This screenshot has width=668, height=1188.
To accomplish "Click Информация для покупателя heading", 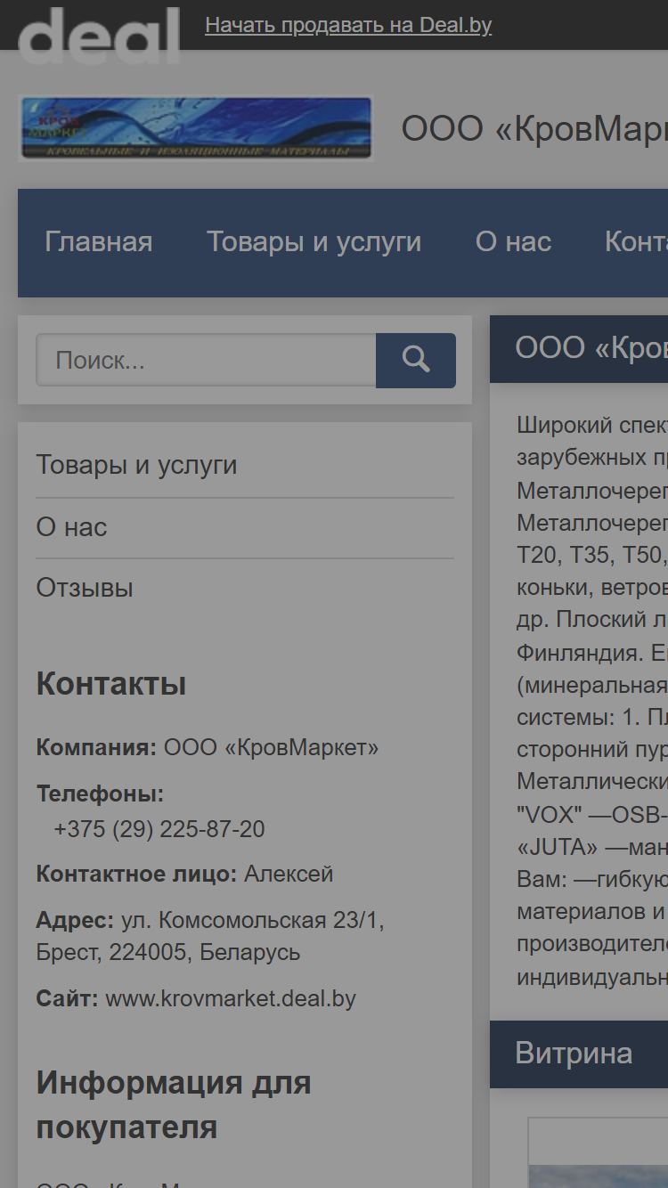I will pyautogui.click(x=174, y=1105).
